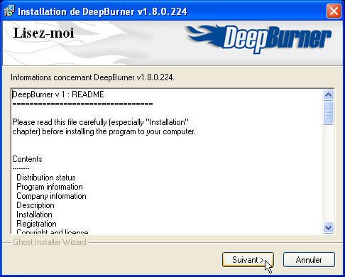345x277 pixels.
Task: Click the "Informations concernant DeepBurner v1.8.0.224." label
Action: pos(92,77)
